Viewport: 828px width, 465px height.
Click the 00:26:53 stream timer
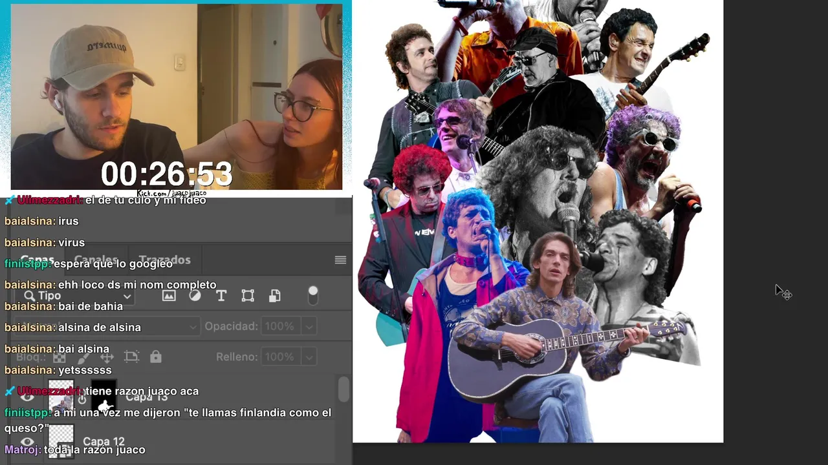coord(166,174)
